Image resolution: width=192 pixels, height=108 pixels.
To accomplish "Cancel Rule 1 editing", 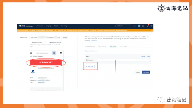I will [143, 56].
